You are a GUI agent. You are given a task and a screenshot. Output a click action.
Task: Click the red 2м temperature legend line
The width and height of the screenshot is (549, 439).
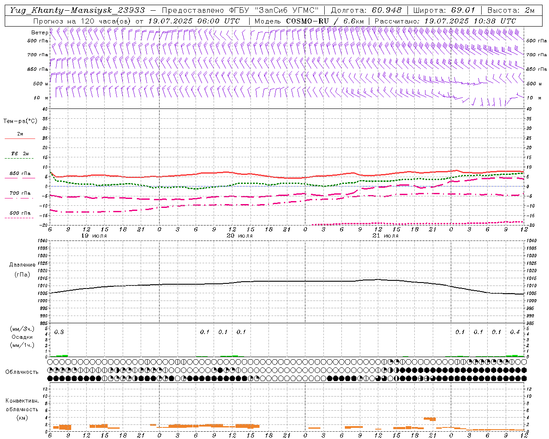tap(20, 138)
